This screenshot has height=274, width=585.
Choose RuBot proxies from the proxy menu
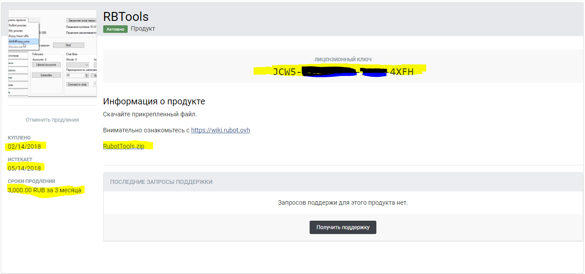pyautogui.click(x=18, y=26)
